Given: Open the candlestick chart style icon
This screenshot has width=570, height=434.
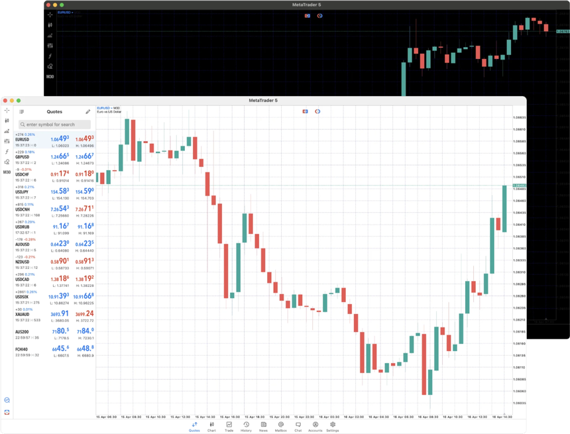Looking at the screenshot, I should tap(7, 120).
